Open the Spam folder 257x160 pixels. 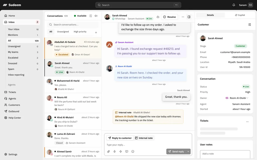(x=23, y=69)
